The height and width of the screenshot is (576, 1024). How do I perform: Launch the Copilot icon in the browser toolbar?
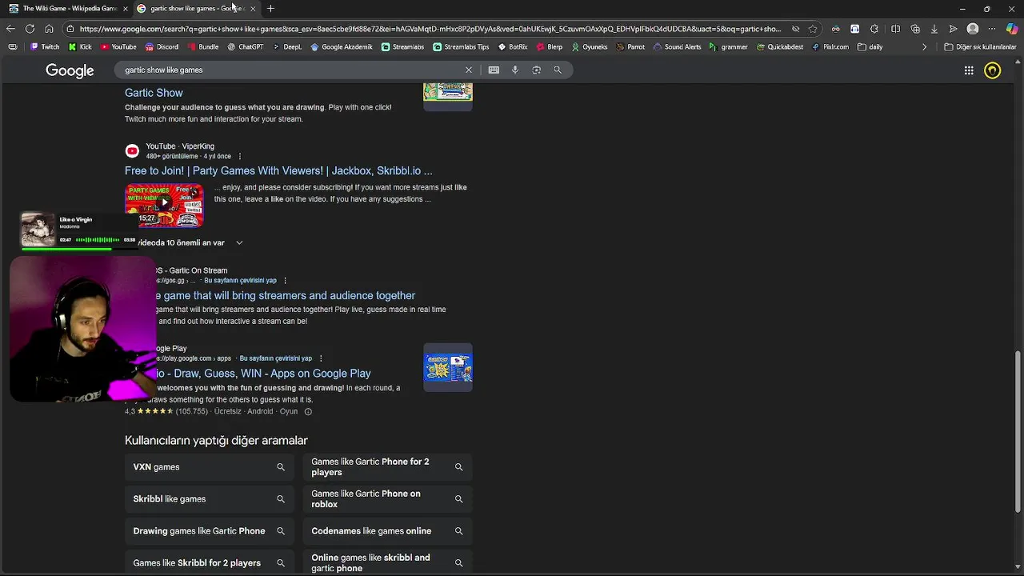(1012, 29)
